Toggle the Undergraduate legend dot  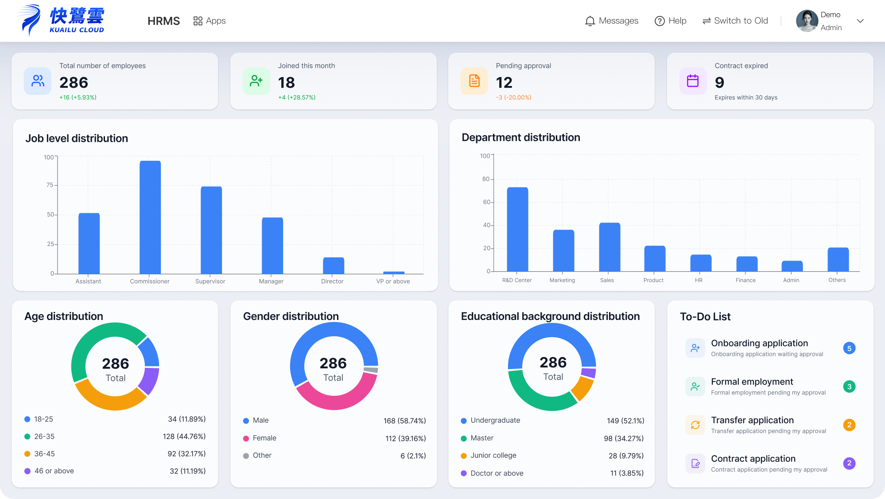[464, 421]
